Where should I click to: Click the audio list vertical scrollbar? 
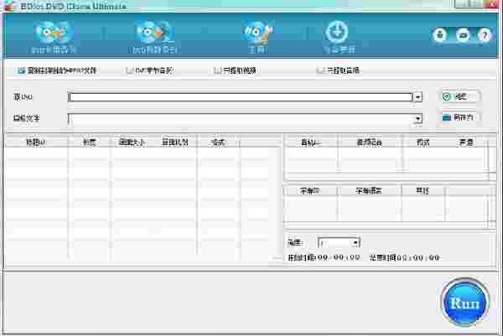[x=492, y=157]
